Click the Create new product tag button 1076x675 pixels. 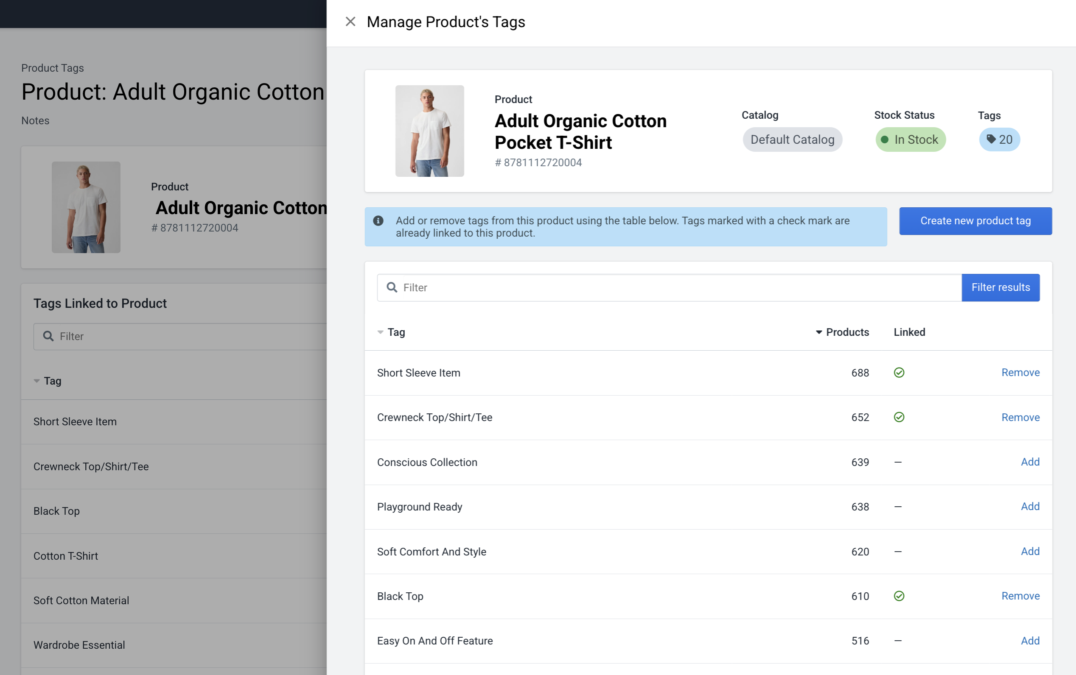(975, 220)
